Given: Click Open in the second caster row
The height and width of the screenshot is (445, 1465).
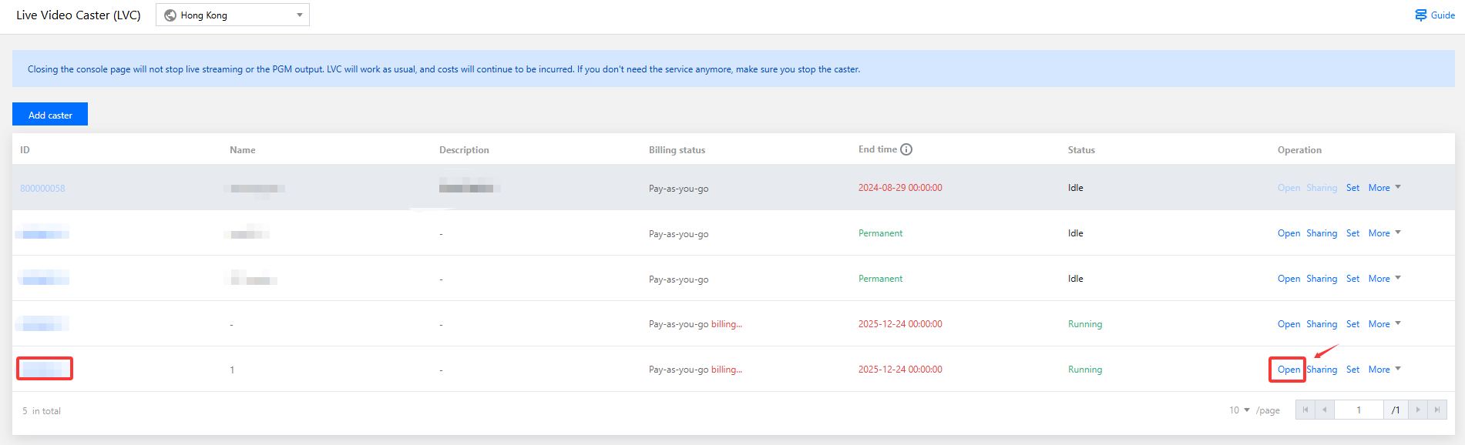Looking at the screenshot, I should tap(1289, 233).
